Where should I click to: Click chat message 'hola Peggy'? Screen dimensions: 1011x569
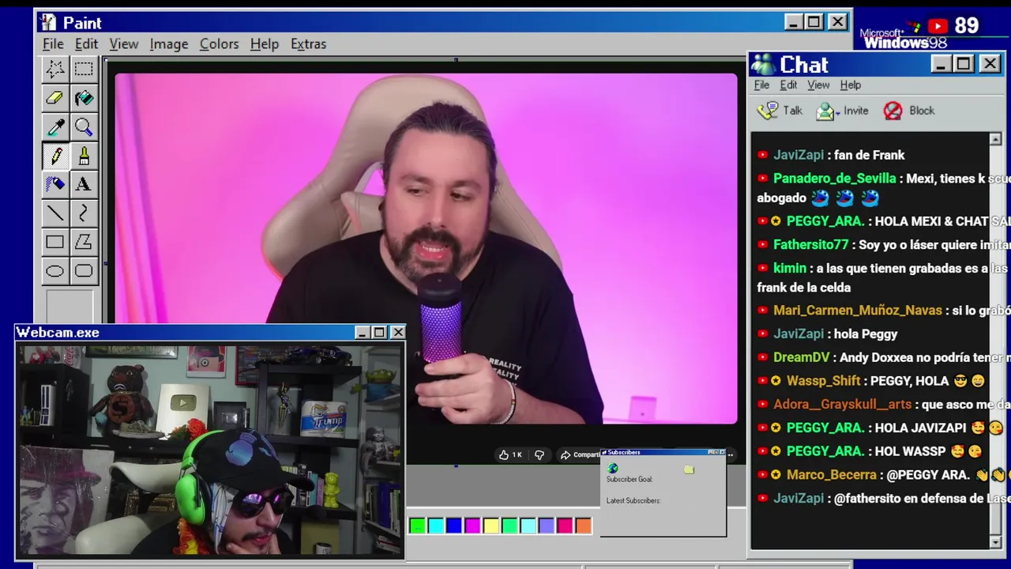point(866,334)
